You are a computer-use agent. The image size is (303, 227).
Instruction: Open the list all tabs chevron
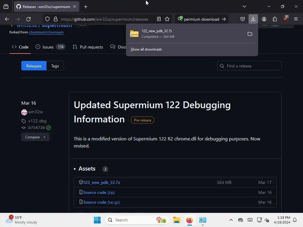244,7
